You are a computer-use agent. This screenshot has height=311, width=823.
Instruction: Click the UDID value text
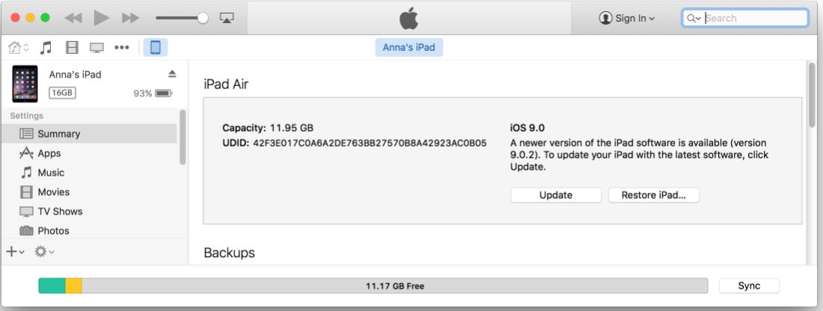(x=370, y=143)
